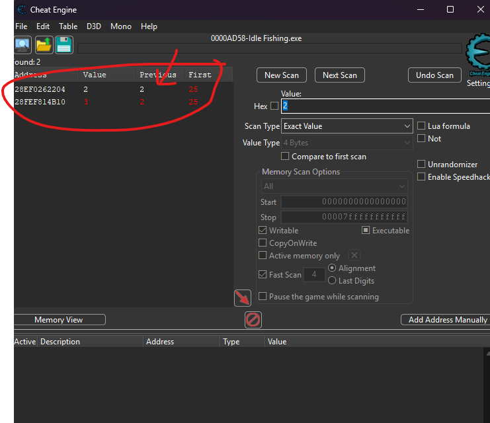Click the open folder load table icon

(44, 45)
